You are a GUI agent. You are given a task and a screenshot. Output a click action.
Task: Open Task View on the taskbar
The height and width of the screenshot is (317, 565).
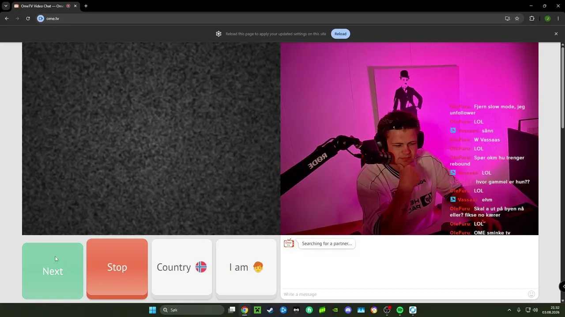(232, 310)
